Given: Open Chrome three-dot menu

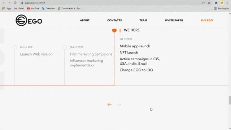Looking at the screenshot, I should (228, 3).
